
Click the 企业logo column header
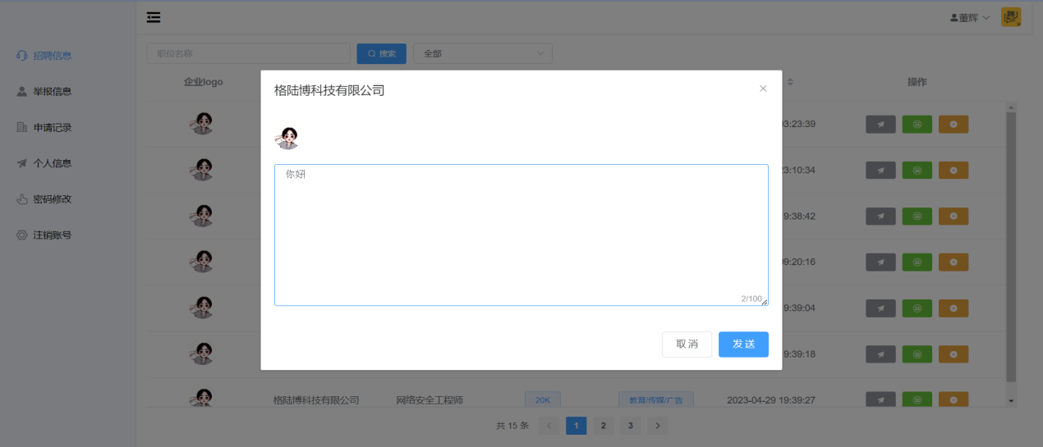[x=203, y=82]
